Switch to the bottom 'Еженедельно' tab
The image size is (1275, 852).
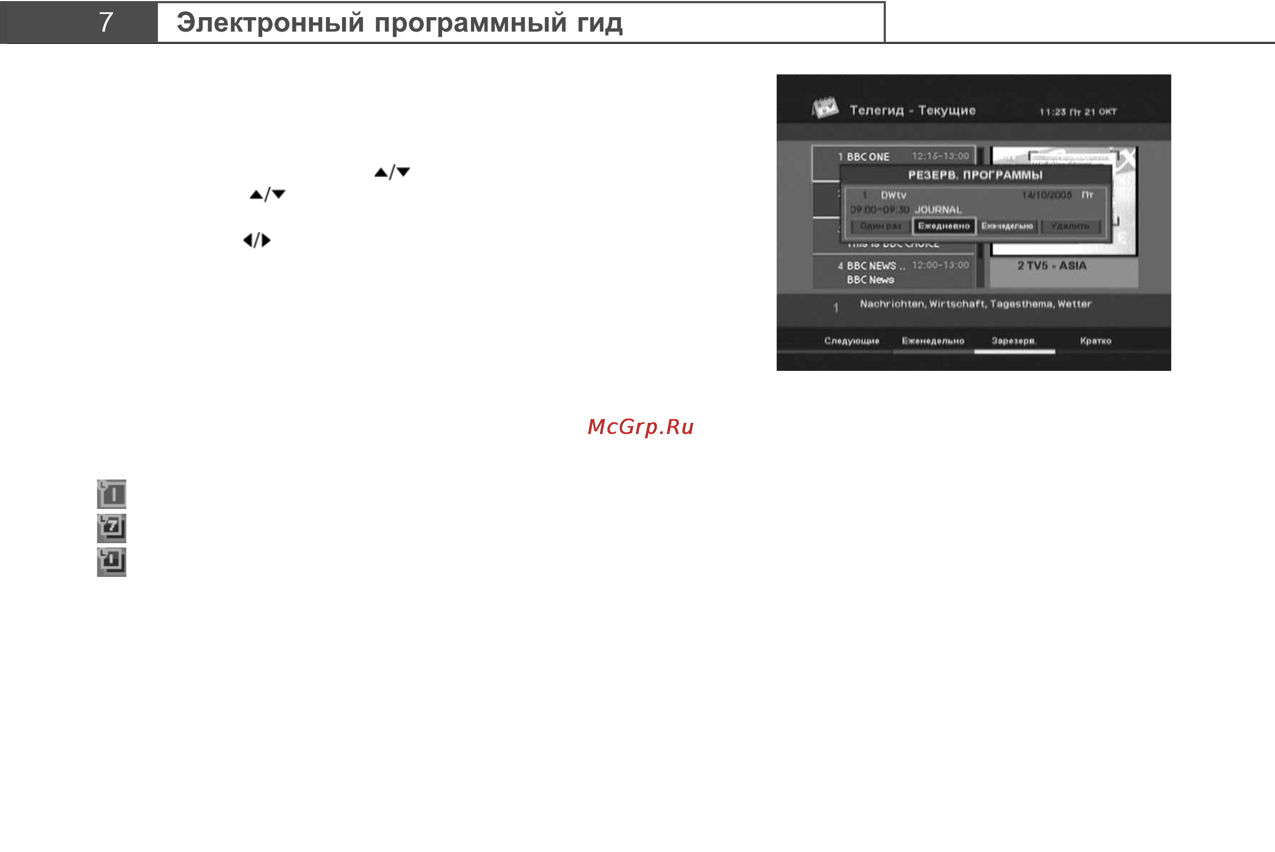click(x=932, y=341)
